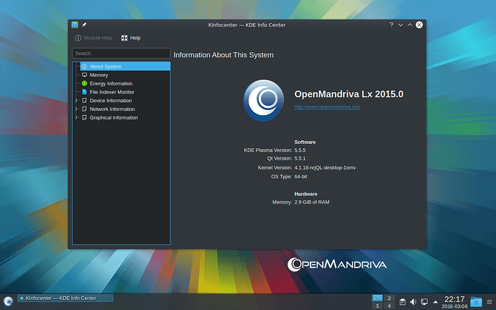
Task: Click the 22:17 clock
Action: (x=454, y=299)
